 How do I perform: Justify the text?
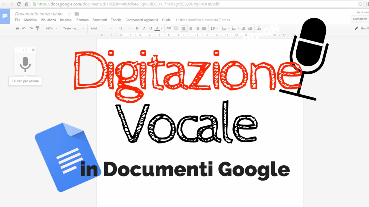pyautogui.click(x=204, y=28)
